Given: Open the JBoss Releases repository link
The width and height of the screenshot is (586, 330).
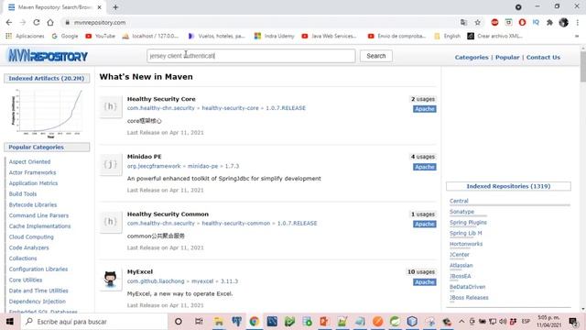Looking at the screenshot, I should (x=469, y=298).
